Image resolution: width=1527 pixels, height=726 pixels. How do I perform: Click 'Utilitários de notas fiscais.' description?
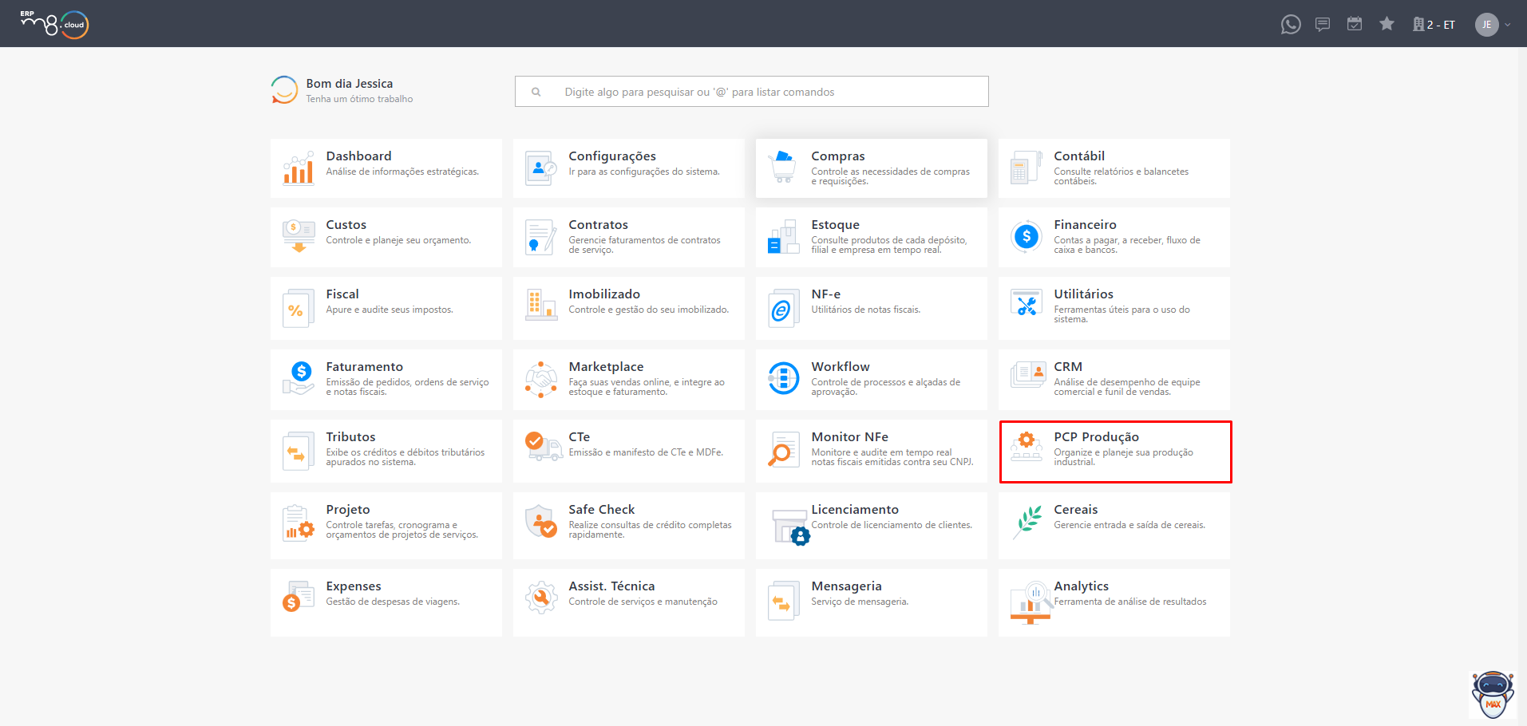[x=865, y=310]
